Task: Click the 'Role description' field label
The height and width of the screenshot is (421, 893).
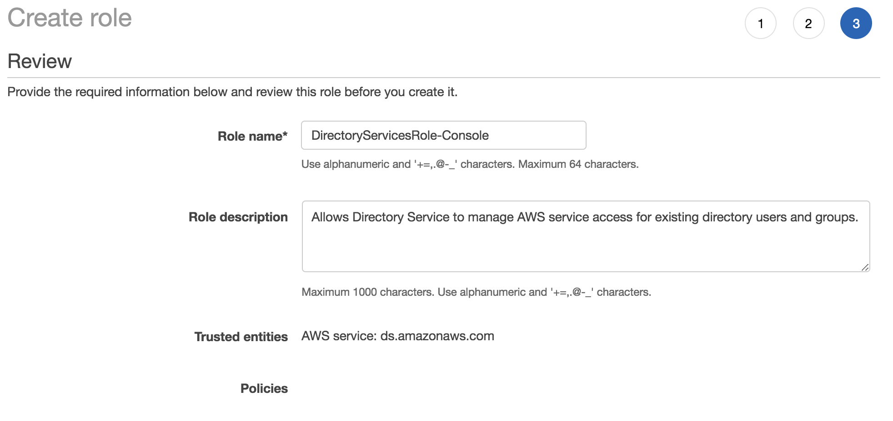Action: click(x=238, y=217)
